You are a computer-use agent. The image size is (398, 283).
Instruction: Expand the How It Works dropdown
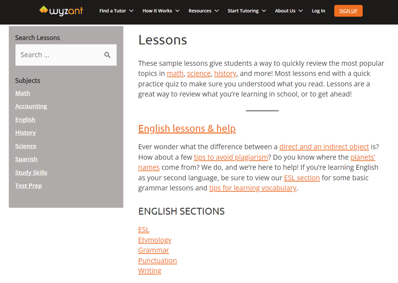click(x=161, y=11)
